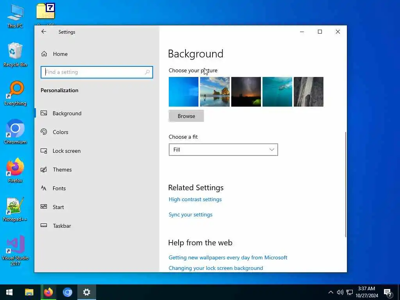Open the Windows Start menu

pos(9,292)
